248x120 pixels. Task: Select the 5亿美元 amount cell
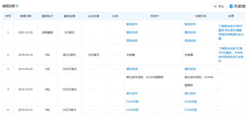pyautogui.click(x=69, y=33)
